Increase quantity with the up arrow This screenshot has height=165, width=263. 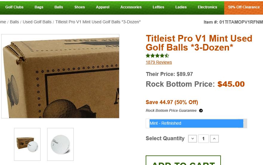coord(214,139)
